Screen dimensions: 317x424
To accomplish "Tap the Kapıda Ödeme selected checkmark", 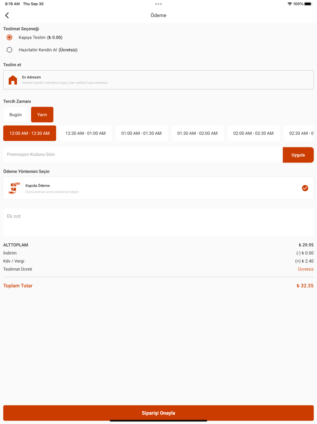I will click(x=305, y=188).
